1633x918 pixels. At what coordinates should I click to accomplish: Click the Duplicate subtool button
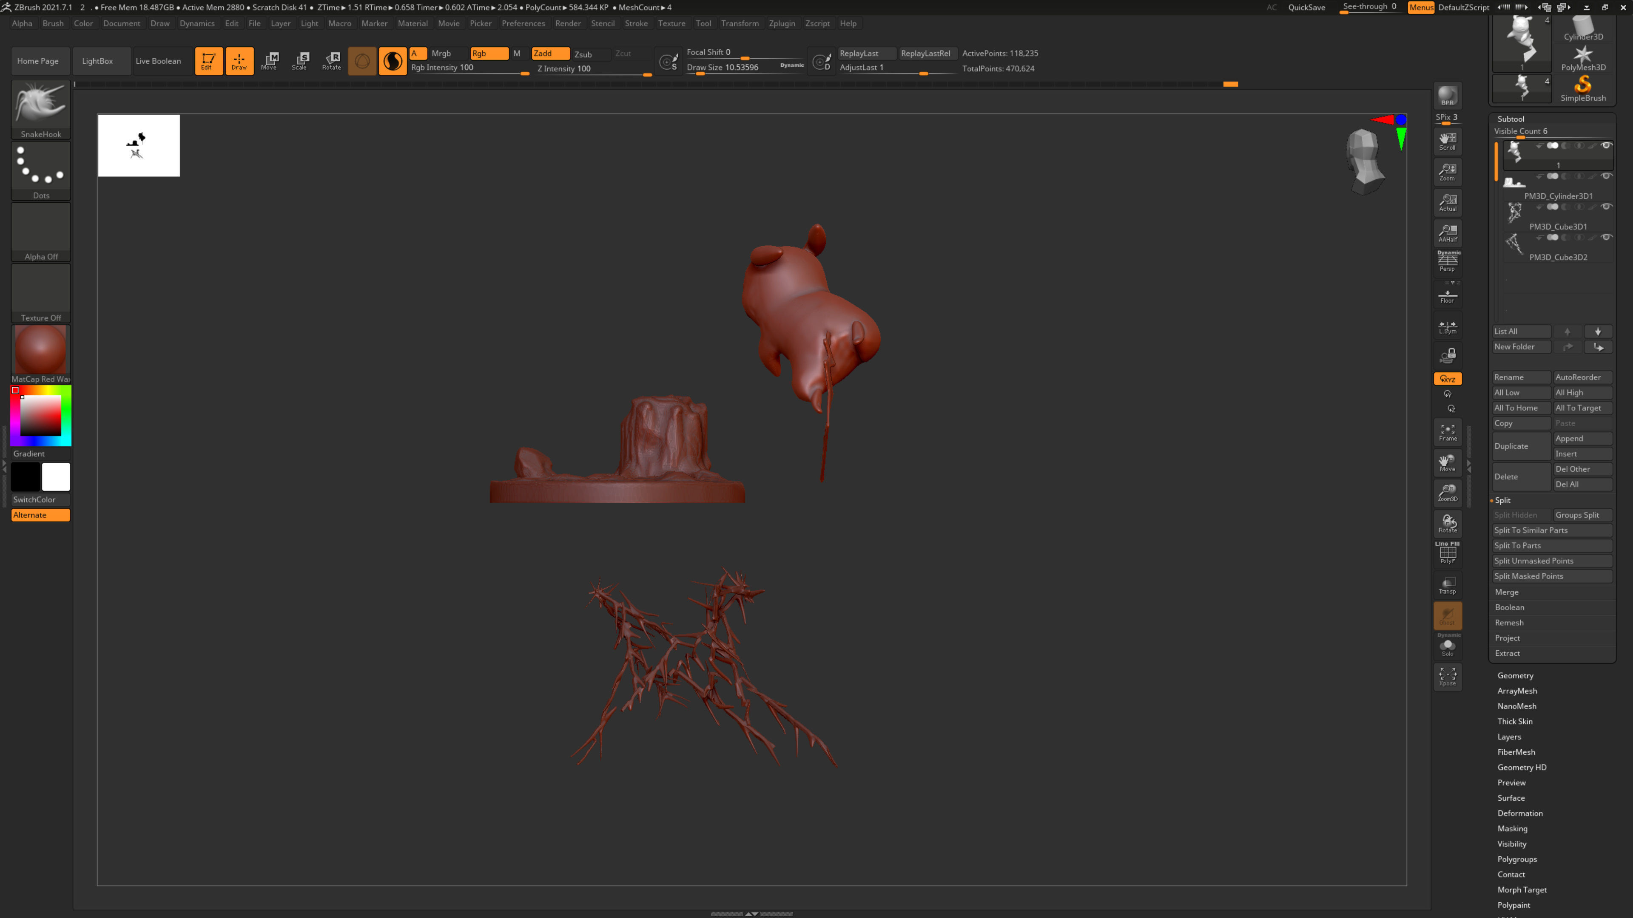(x=1521, y=446)
